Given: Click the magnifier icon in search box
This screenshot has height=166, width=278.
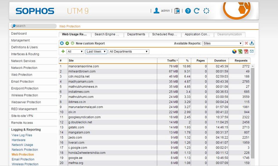Looking at the screenshot, I should coord(14,26).
